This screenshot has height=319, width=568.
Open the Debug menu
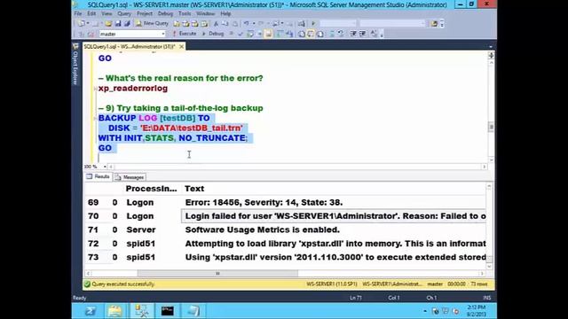click(165, 14)
